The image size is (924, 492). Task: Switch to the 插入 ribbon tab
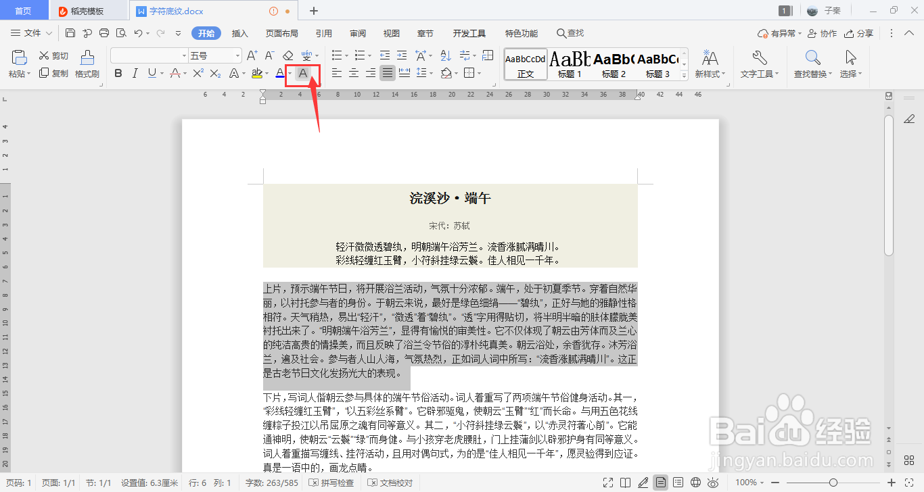pyautogui.click(x=239, y=32)
